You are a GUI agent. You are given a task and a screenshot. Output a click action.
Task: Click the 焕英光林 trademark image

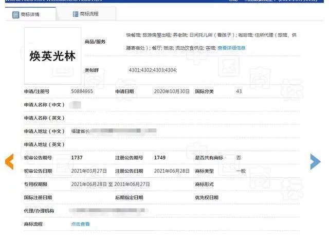(52, 56)
